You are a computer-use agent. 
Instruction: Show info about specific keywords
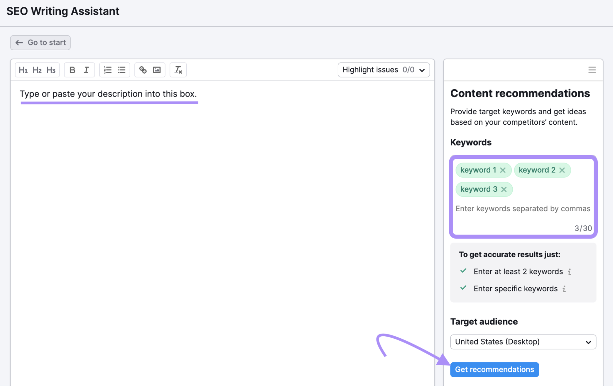coord(564,289)
